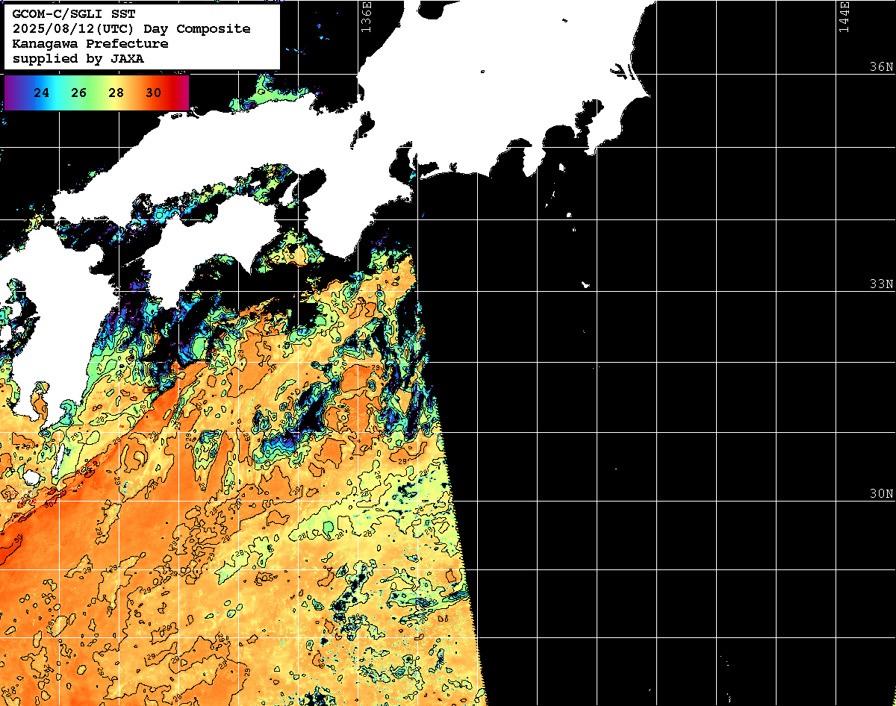This screenshot has height=706, width=896.
Task: Click the '26' value on color scale
Action: point(79,93)
